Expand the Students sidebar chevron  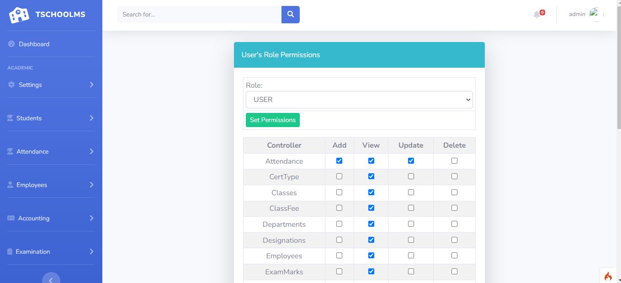pos(91,118)
